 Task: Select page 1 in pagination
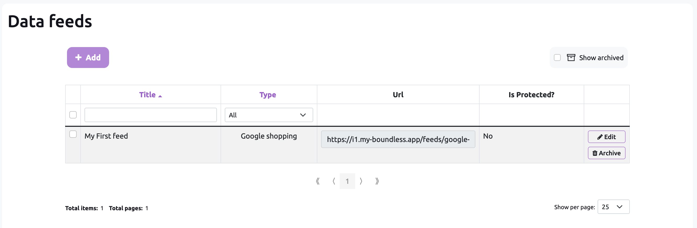click(x=347, y=181)
